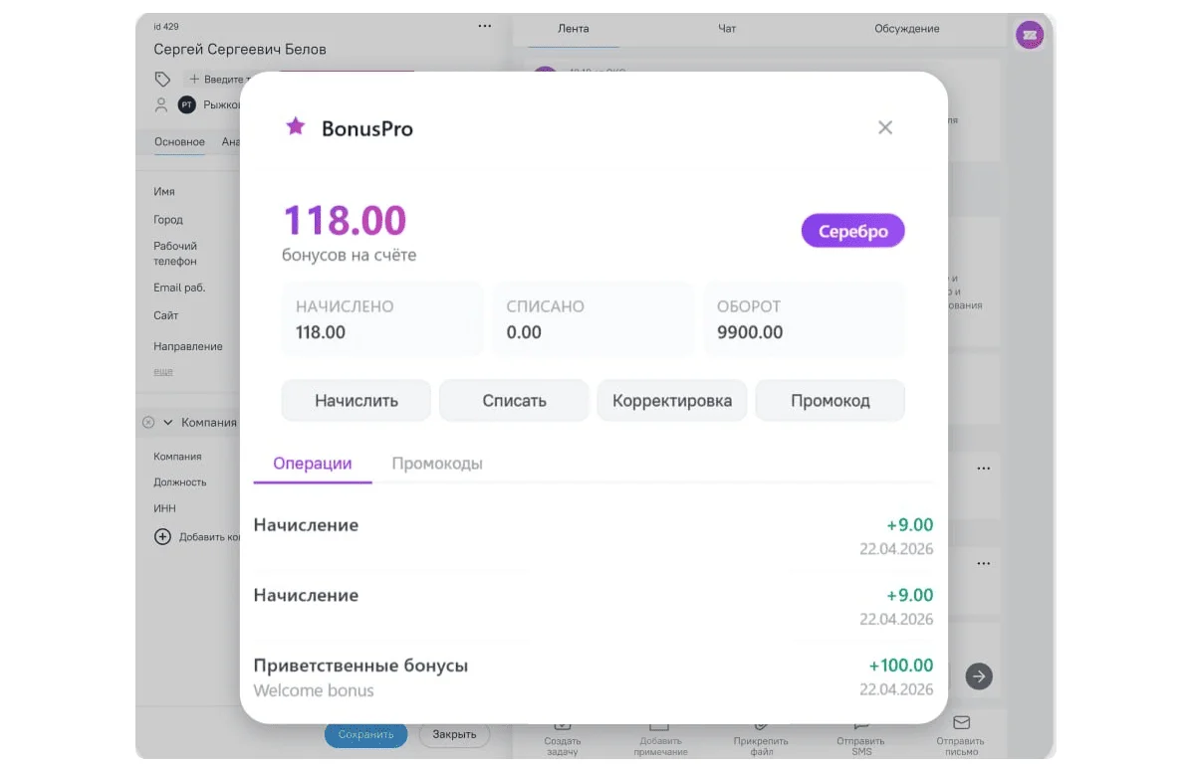This screenshot has width=1192, height=769.
Task: Click the Город field label
Action: point(168,220)
